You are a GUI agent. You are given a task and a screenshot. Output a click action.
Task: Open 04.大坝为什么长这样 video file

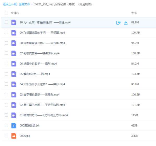tap(42, 84)
